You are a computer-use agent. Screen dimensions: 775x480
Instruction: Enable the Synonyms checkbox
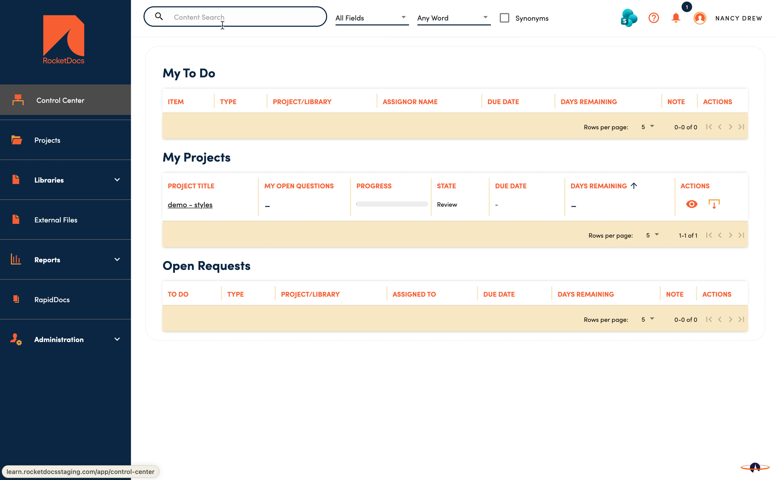[x=504, y=18]
